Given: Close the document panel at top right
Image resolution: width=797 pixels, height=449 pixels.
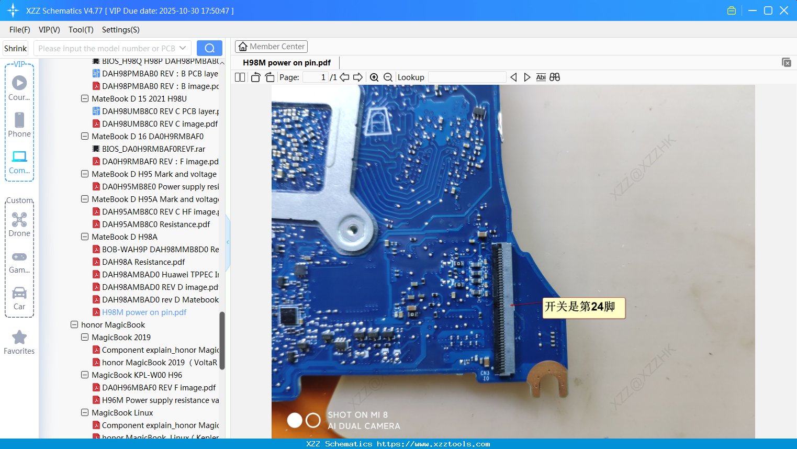Looking at the screenshot, I should point(787,62).
